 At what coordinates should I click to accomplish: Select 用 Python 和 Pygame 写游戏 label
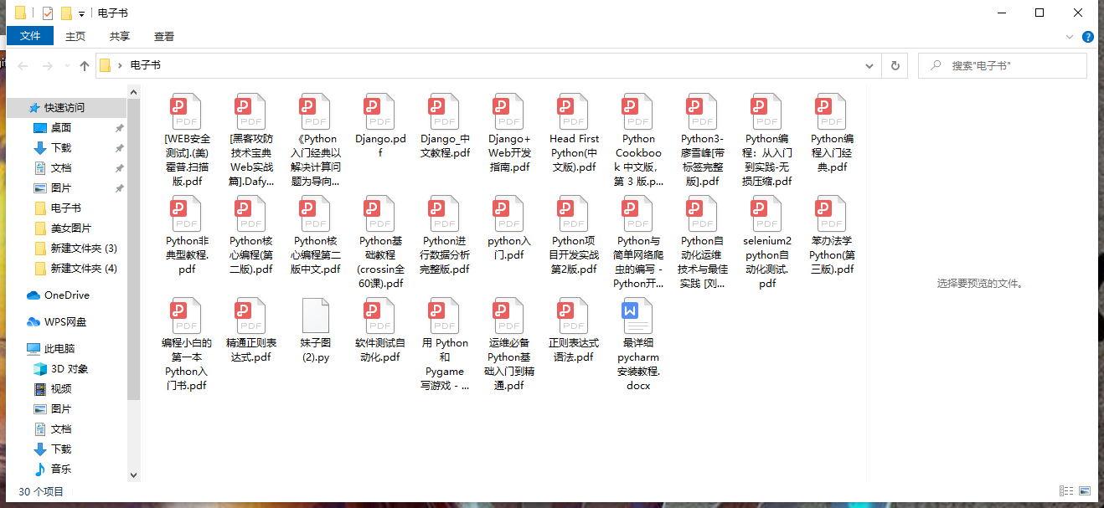click(445, 364)
